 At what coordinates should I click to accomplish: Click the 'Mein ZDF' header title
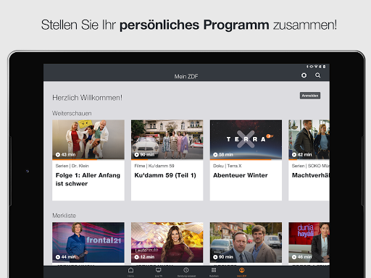pyautogui.click(x=186, y=77)
